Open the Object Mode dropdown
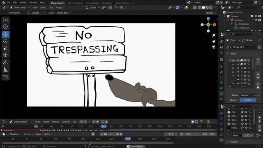263x148 pixels. coord(20,7)
